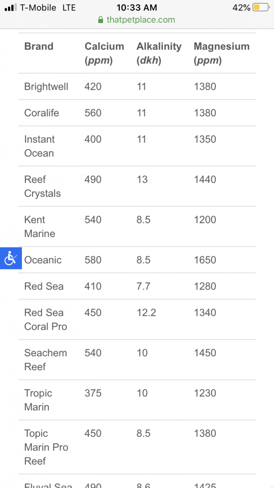Tap the green padlock security icon
274x488 pixels.
[x=101, y=20]
